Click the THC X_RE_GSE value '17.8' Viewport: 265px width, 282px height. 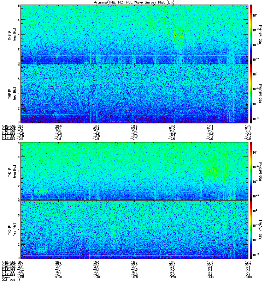point(210,262)
